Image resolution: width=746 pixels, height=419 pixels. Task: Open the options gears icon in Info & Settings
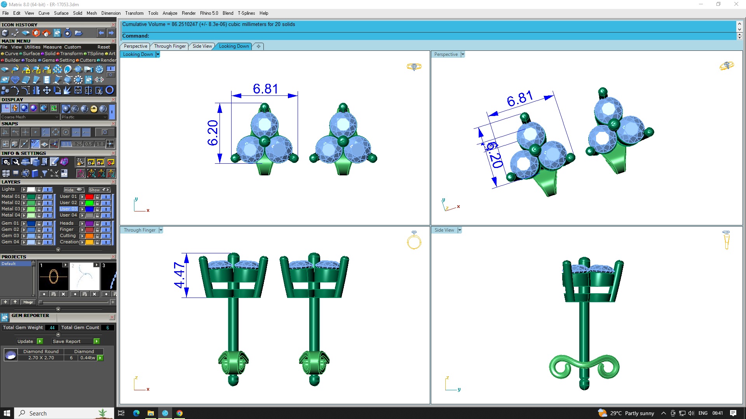click(6, 162)
